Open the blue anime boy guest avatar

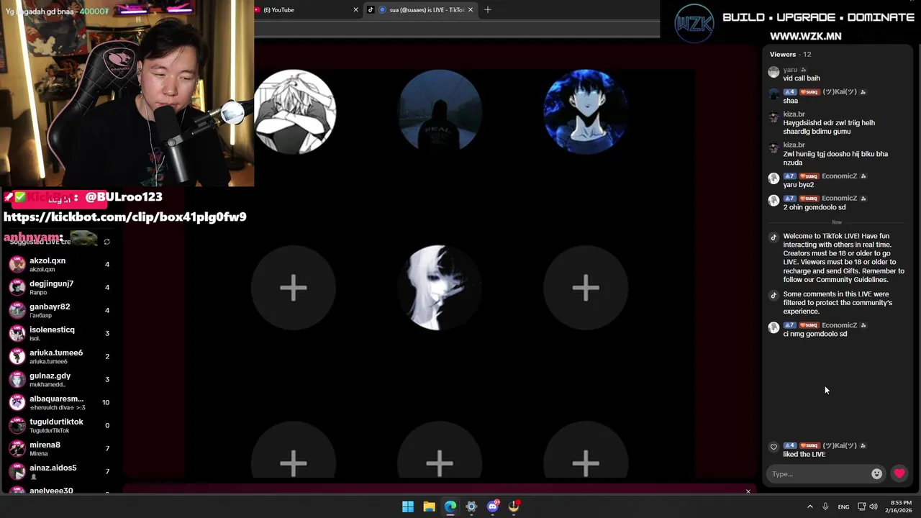(585, 112)
